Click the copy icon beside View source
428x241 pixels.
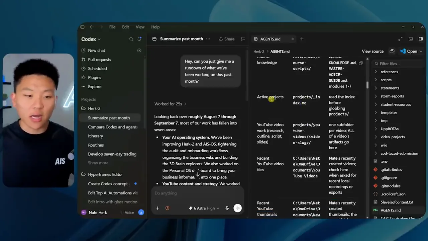click(392, 51)
